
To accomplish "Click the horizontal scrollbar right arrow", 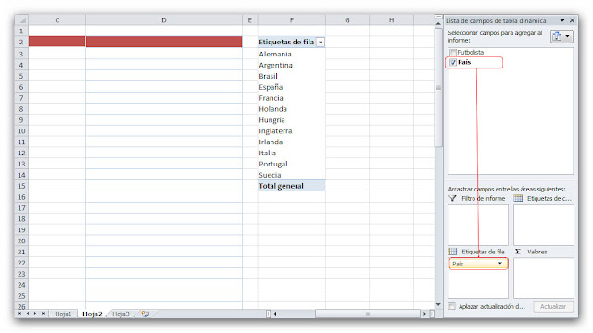I will tap(424, 314).
